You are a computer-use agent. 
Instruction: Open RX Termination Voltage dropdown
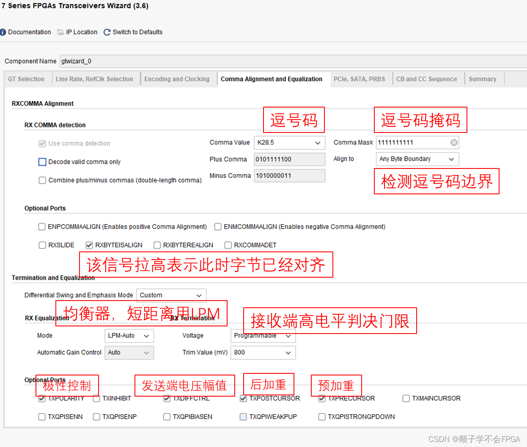263,336
